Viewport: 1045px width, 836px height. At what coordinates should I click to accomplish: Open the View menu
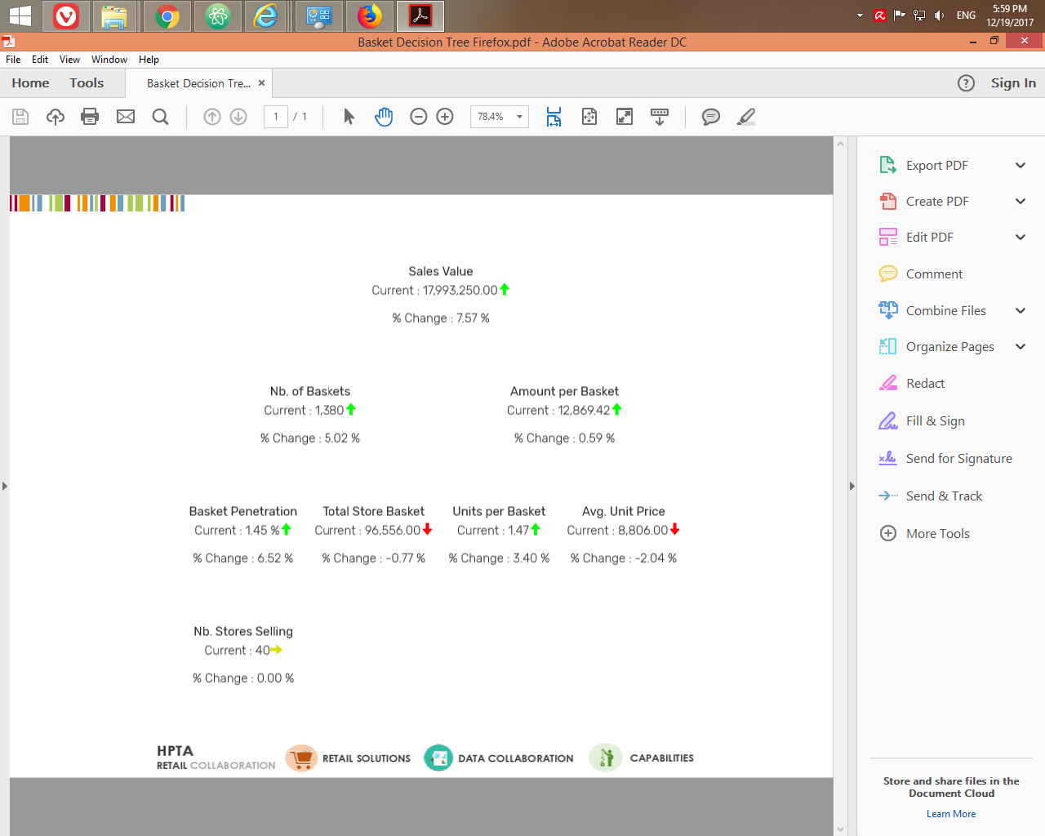69,59
